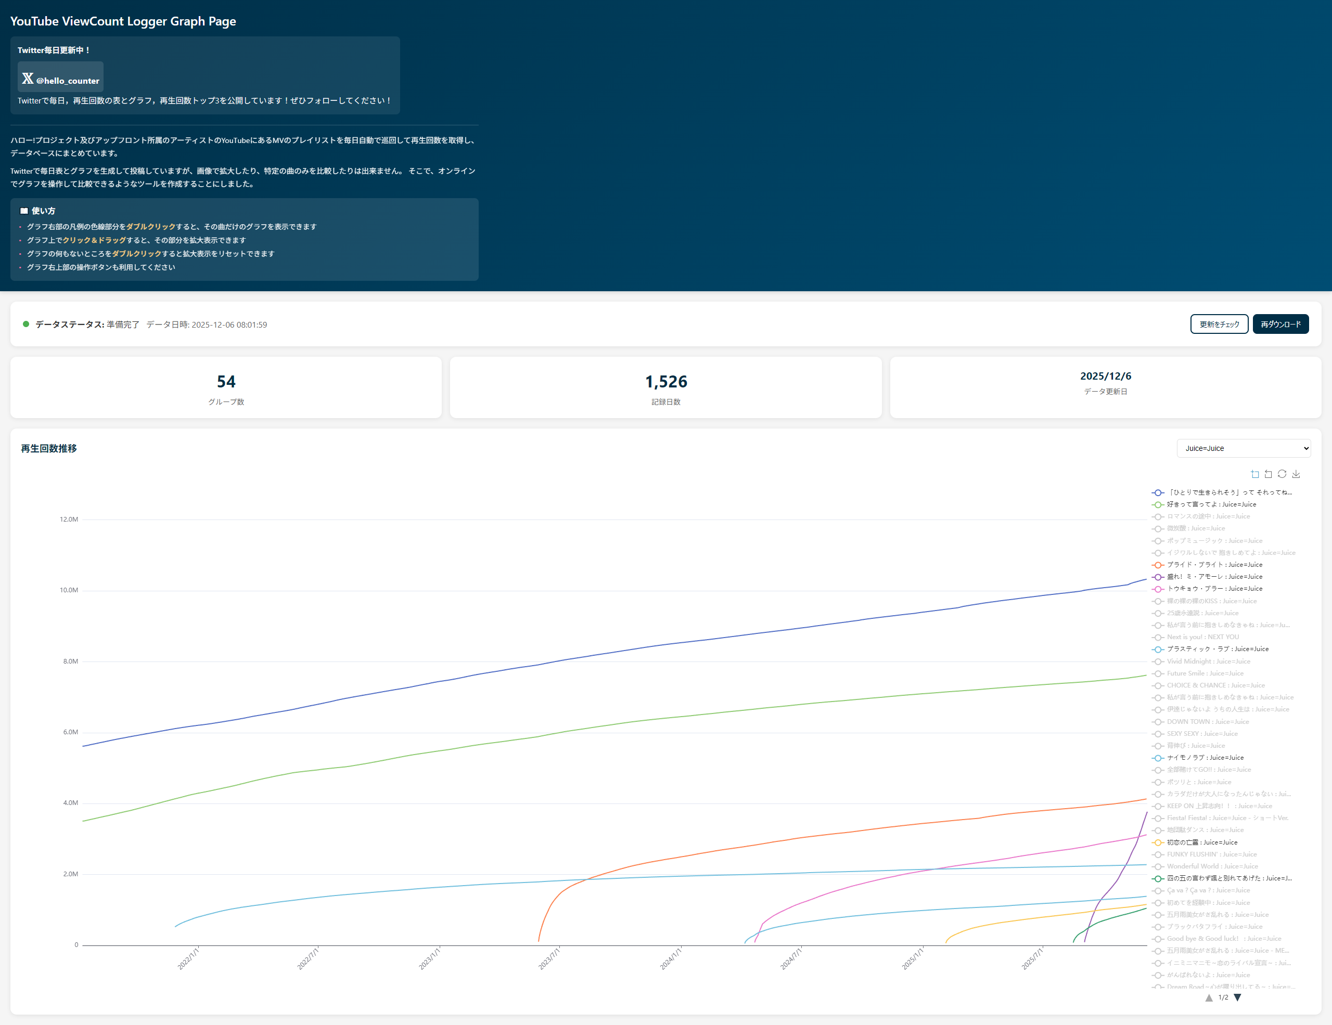Click the purple 盛れ!ミ・アモーレ legend color marker

pyautogui.click(x=1158, y=577)
